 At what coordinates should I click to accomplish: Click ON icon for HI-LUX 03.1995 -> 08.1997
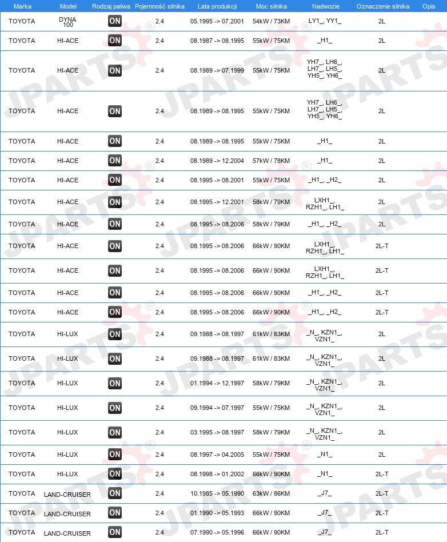(x=115, y=432)
